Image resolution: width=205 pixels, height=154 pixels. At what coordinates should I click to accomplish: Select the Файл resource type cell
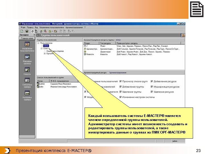point(103,46)
